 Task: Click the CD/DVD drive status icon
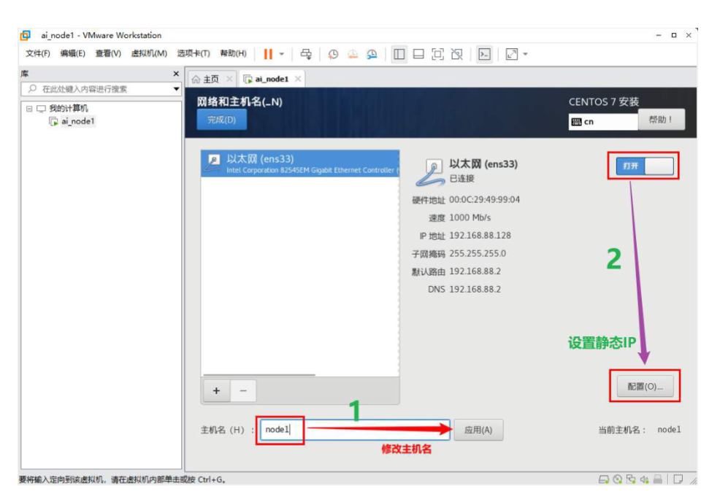point(618,480)
